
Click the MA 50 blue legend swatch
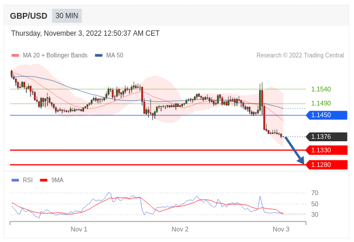(98, 55)
